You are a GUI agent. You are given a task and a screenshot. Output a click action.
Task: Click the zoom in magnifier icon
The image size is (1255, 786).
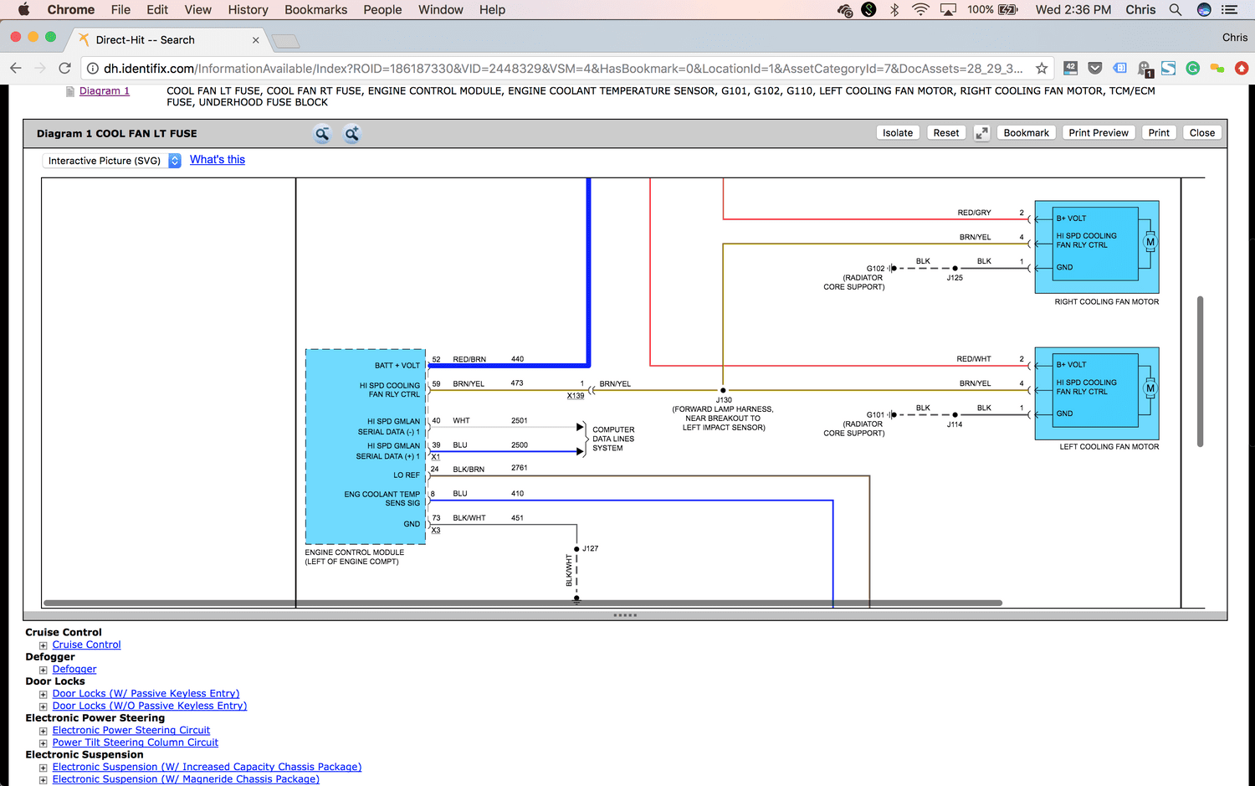click(351, 133)
